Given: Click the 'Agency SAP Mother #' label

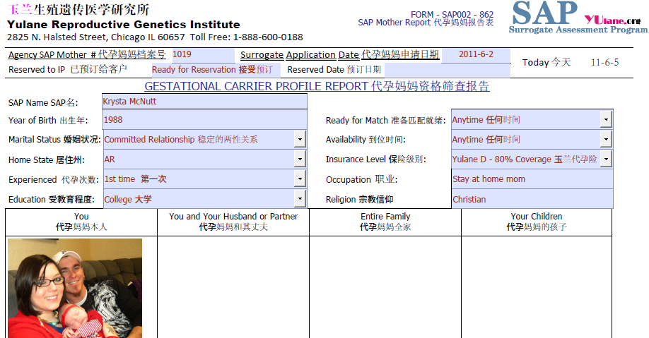Looking at the screenshot, I should (x=87, y=55).
